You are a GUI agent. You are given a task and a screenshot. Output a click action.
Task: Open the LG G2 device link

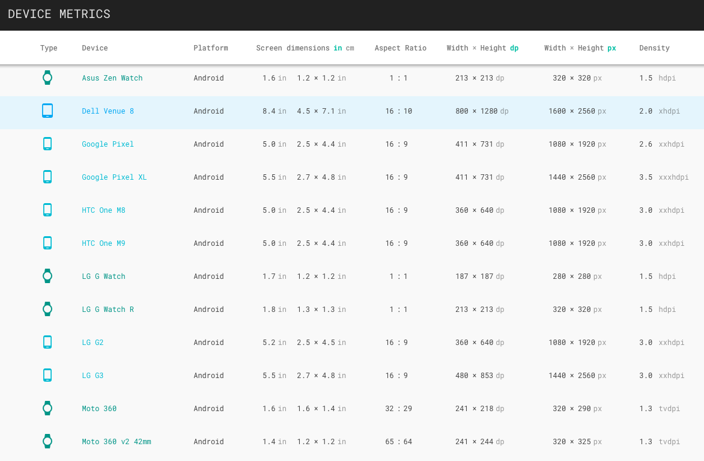93,343
